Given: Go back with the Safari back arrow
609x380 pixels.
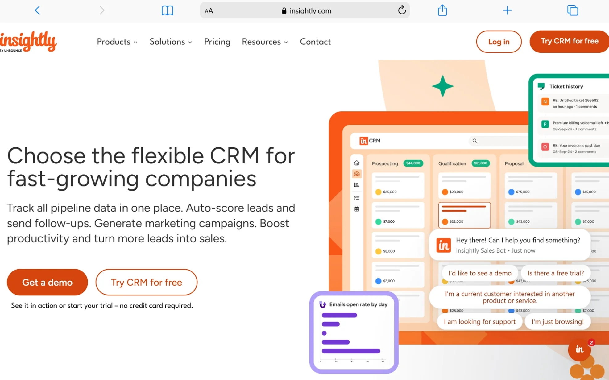Looking at the screenshot, I should tap(37, 10).
